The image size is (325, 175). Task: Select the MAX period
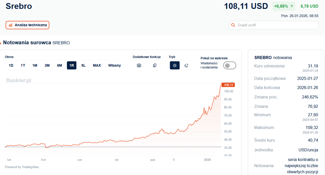tap(97, 66)
